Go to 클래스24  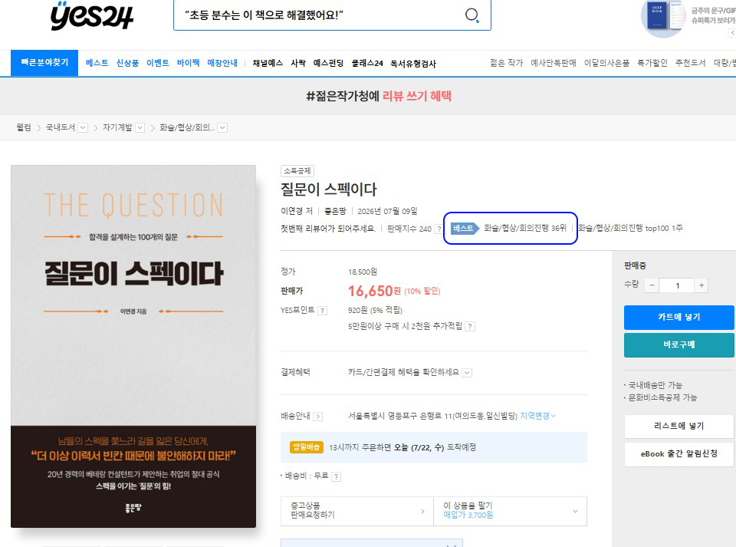coord(367,63)
